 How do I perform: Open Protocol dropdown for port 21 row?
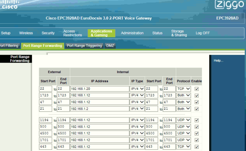coord(183,109)
